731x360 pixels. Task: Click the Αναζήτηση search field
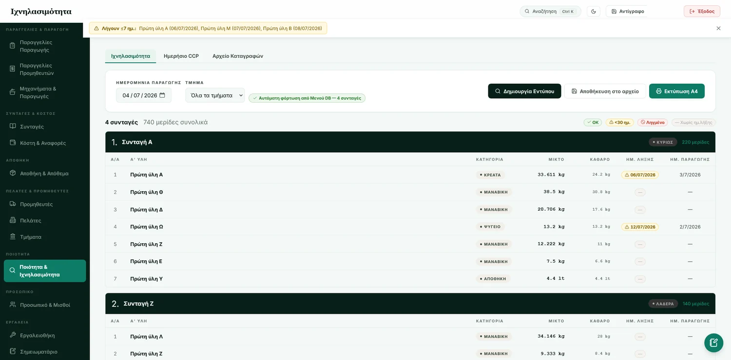point(550,11)
